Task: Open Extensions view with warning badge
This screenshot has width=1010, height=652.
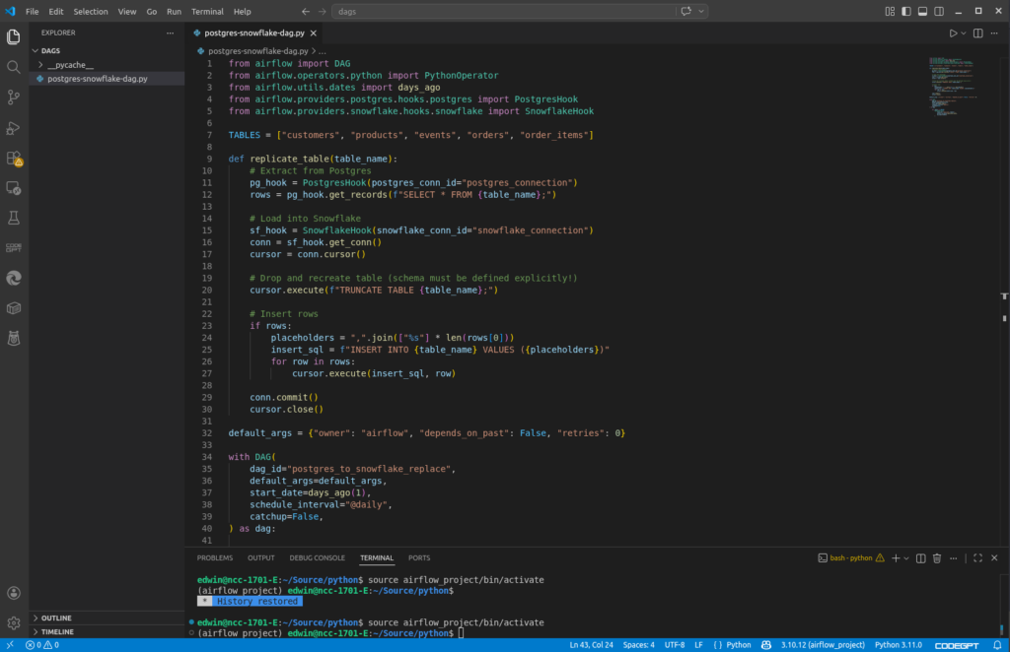Action: [14, 159]
